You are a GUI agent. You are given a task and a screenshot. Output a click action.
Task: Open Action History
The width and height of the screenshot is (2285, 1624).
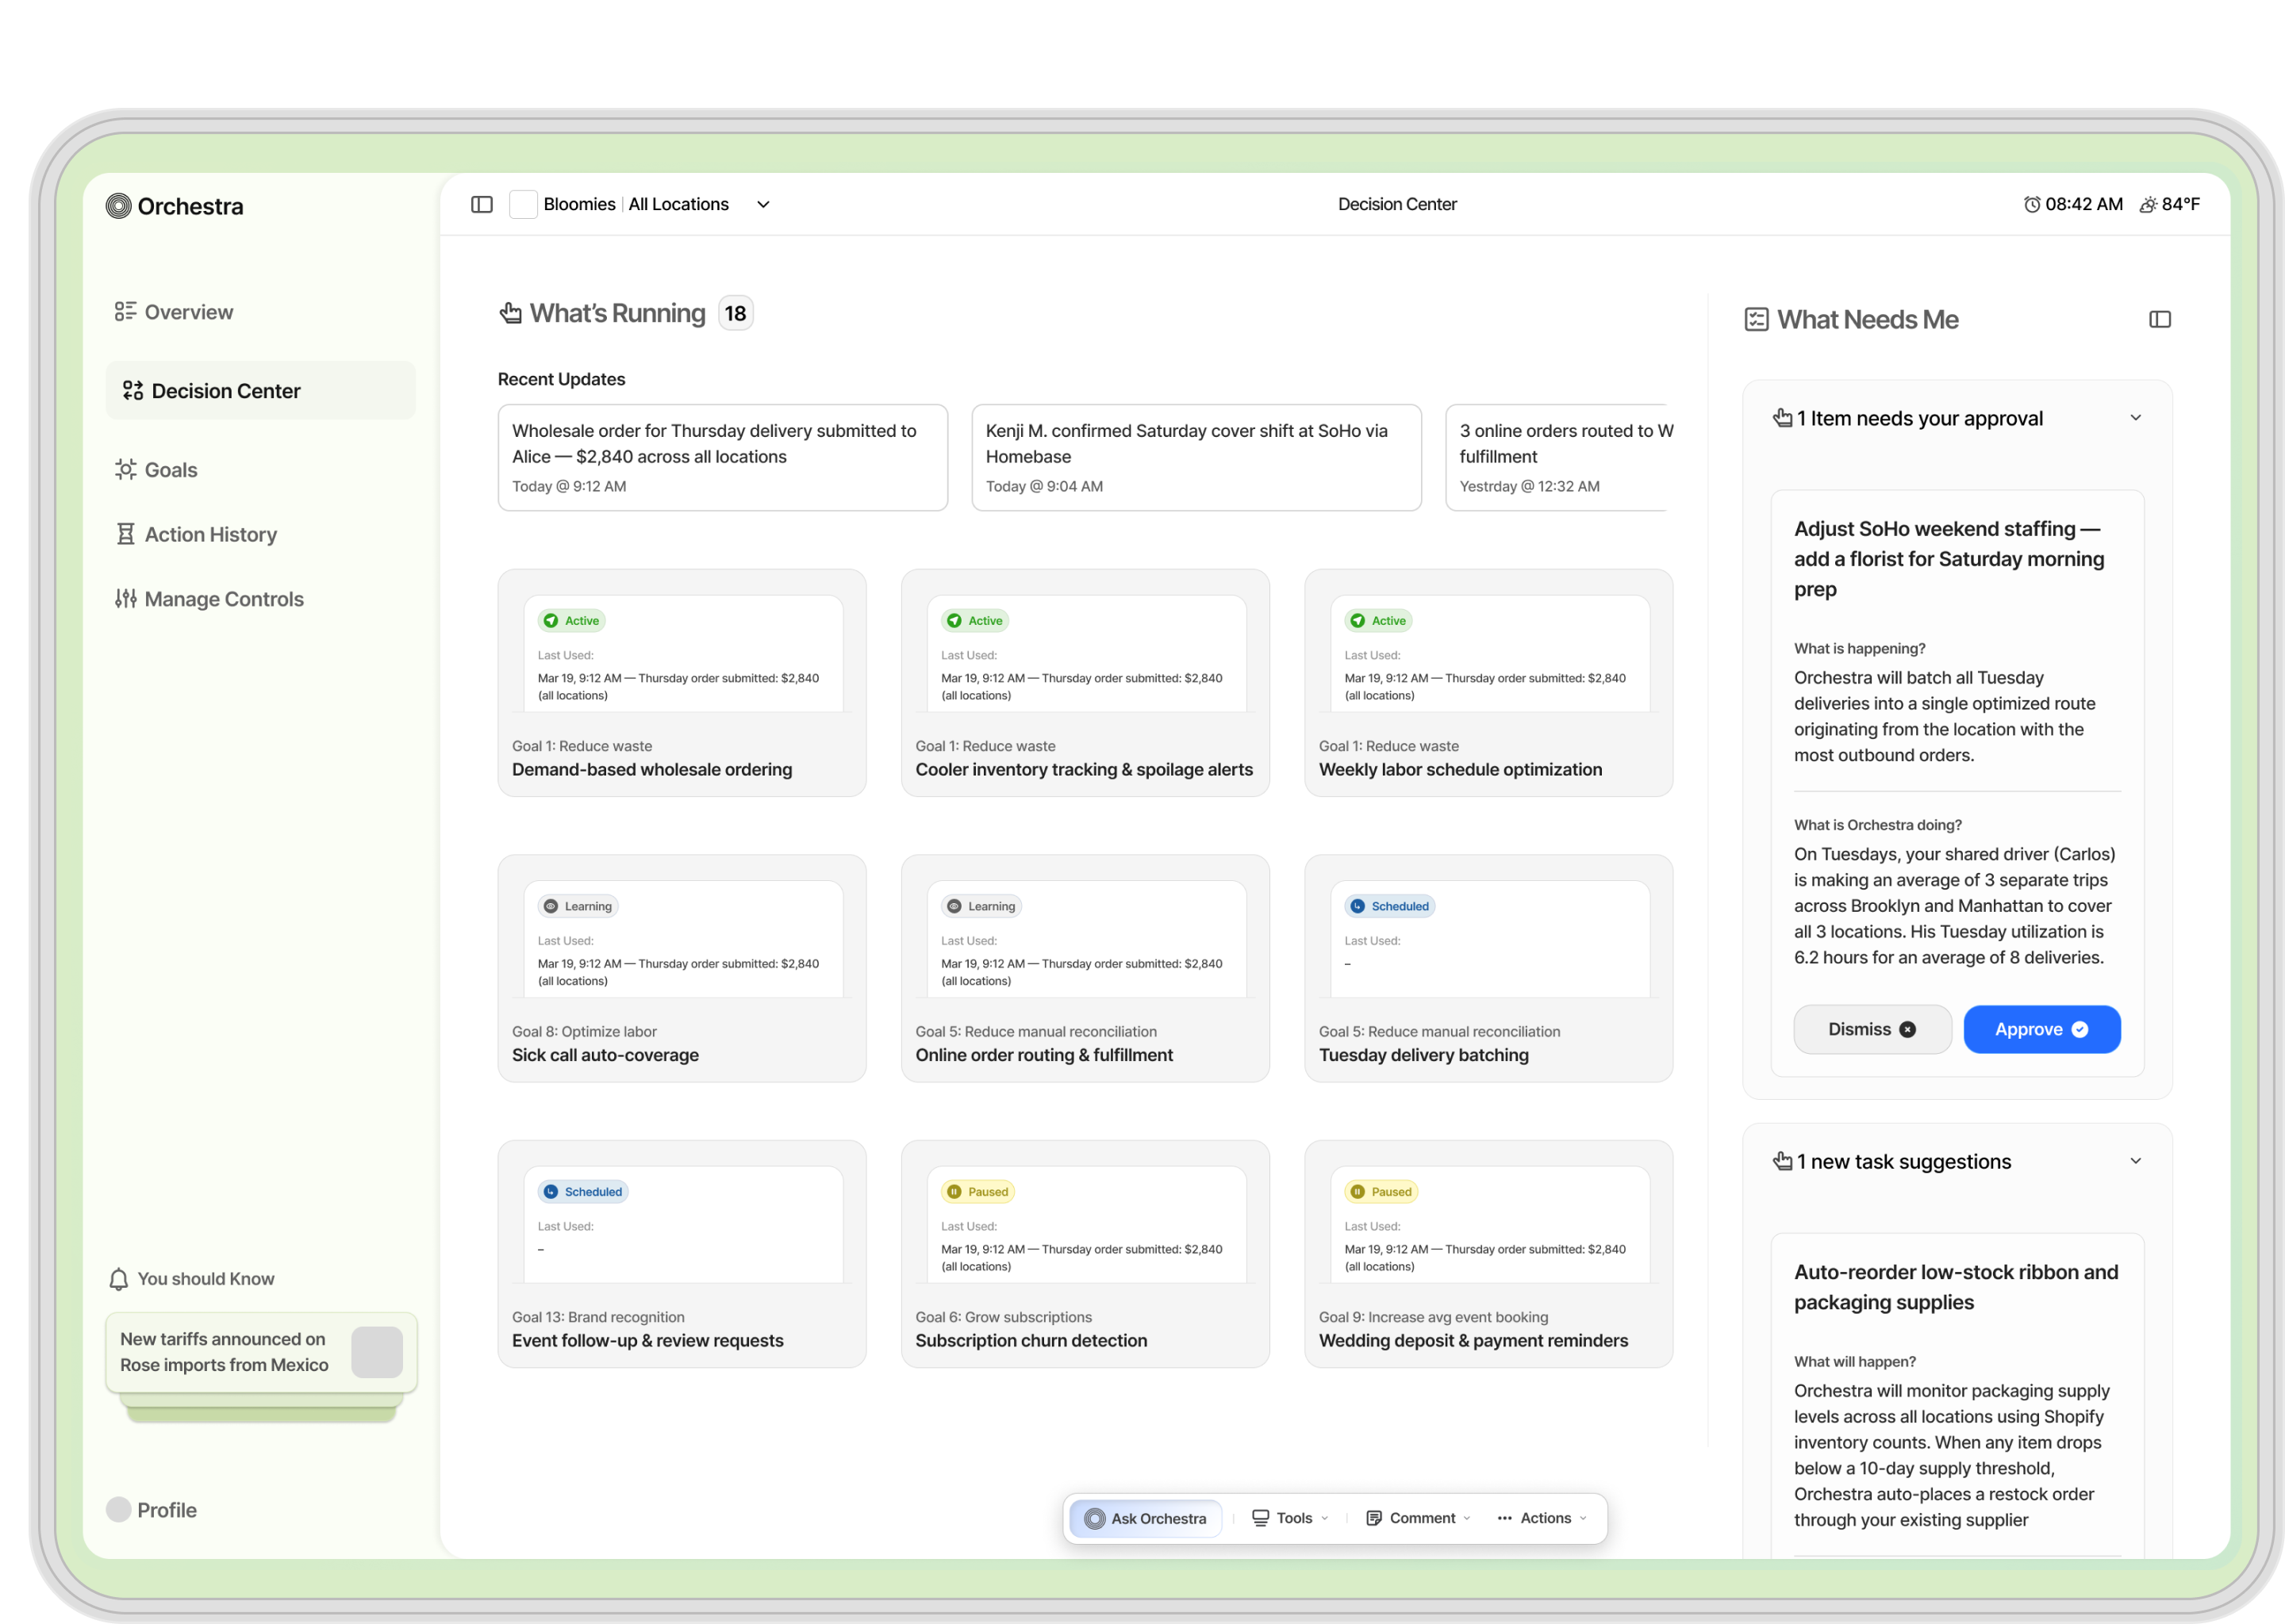tap(196, 535)
